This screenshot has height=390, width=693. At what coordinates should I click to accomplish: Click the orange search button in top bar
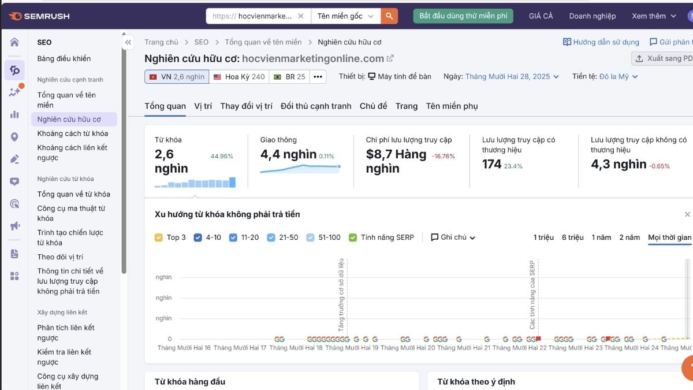point(389,16)
